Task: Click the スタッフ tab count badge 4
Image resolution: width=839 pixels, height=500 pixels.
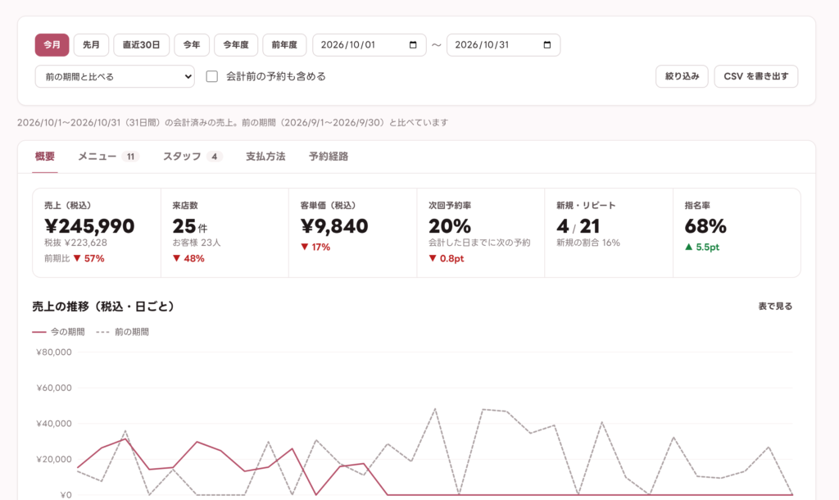Action: (214, 157)
